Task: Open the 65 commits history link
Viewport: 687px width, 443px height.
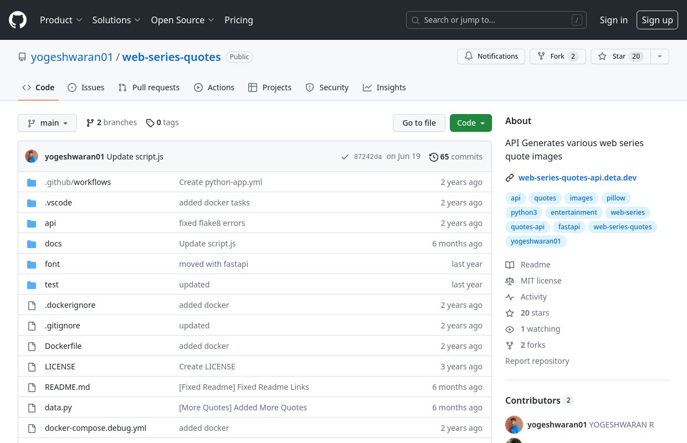Action: pos(456,157)
